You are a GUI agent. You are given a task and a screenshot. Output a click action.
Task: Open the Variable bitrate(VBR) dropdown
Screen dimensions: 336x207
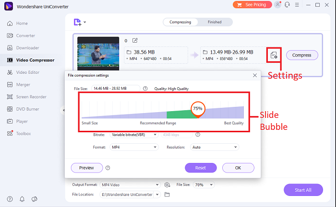pyautogui.click(x=134, y=135)
